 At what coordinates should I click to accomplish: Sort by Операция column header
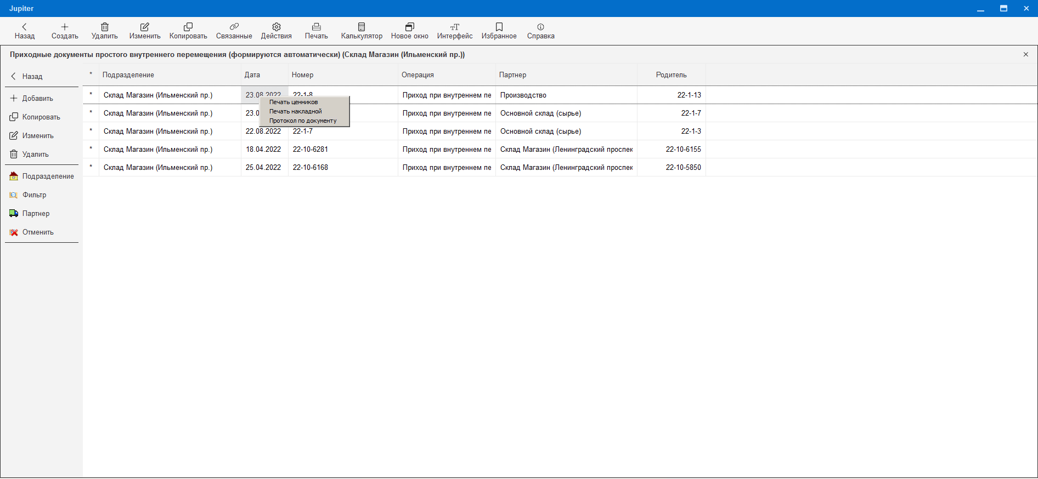[x=447, y=75]
